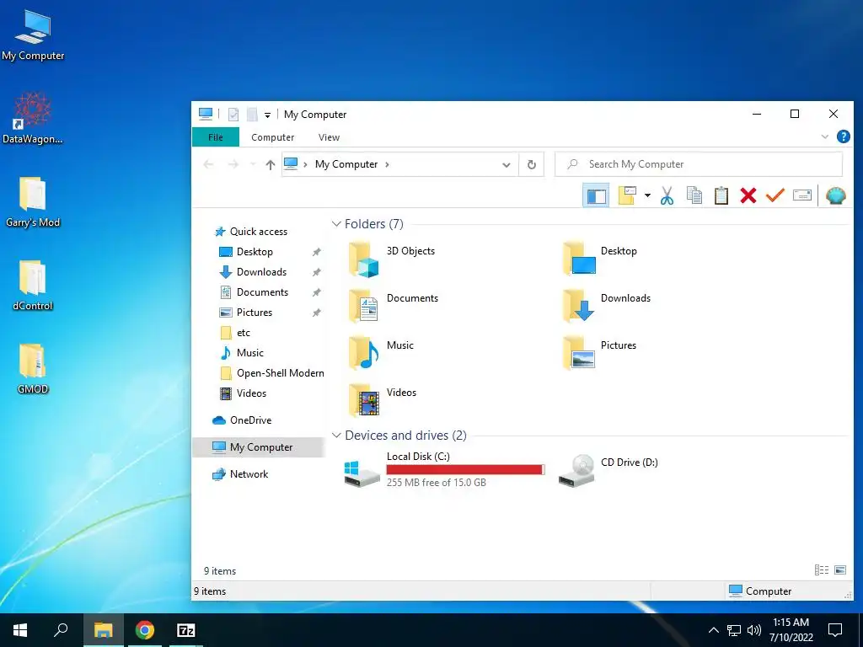The width and height of the screenshot is (863, 647).
Task: Click the orange checkmark Properties icon
Action: coord(775,195)
